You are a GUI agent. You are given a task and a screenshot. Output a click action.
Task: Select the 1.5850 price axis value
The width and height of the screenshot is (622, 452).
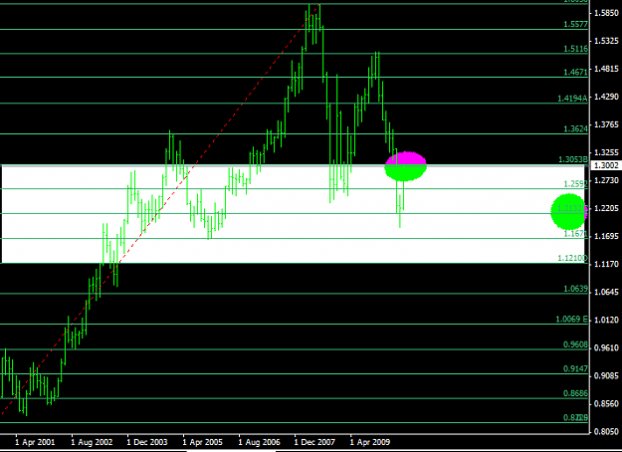tap(606, 13)
